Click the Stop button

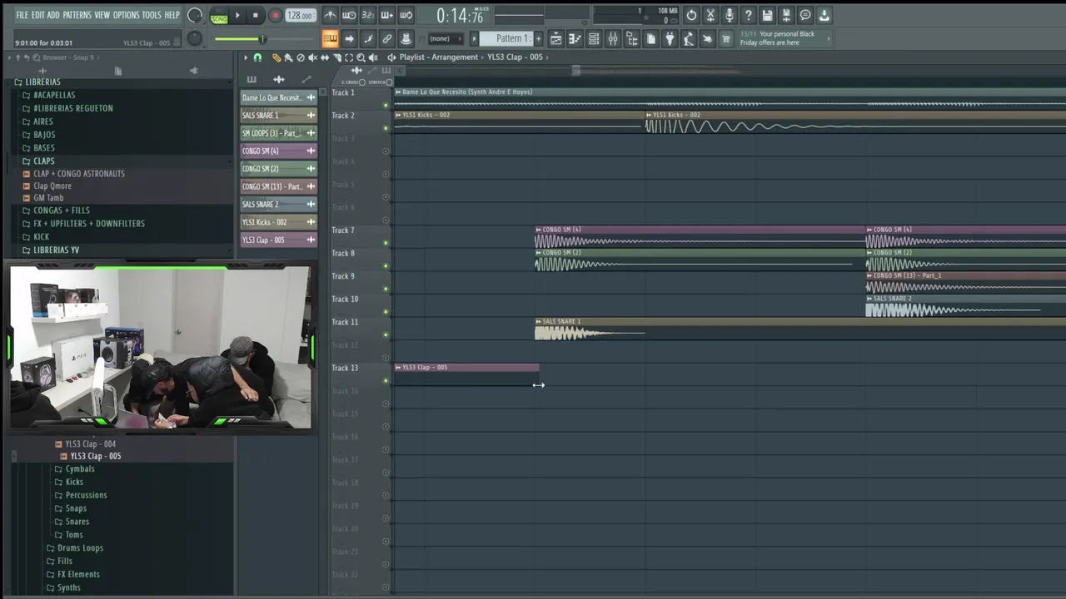pos(256,15)
